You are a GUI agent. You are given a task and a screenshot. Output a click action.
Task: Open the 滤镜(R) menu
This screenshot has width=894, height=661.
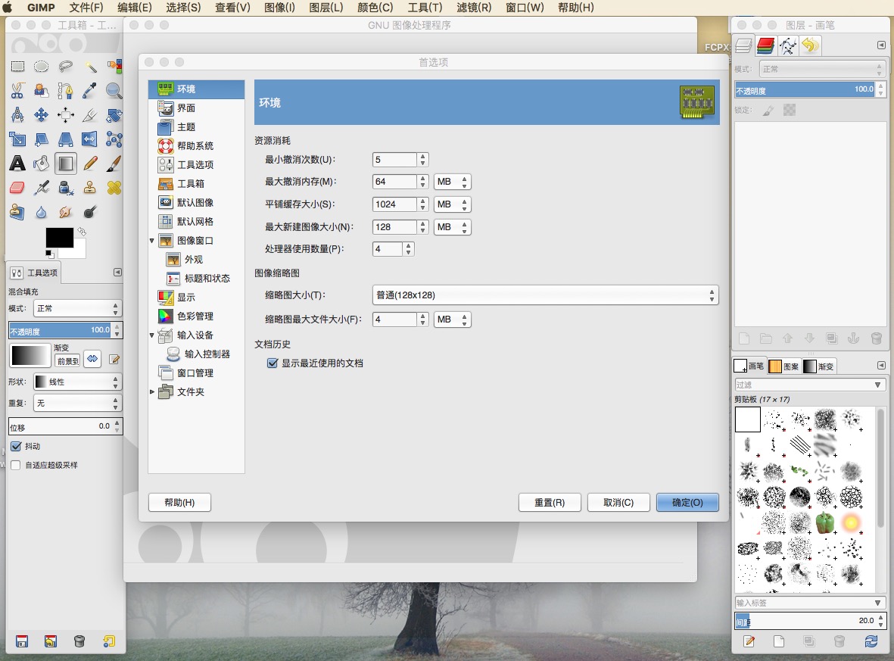[474, 8]
